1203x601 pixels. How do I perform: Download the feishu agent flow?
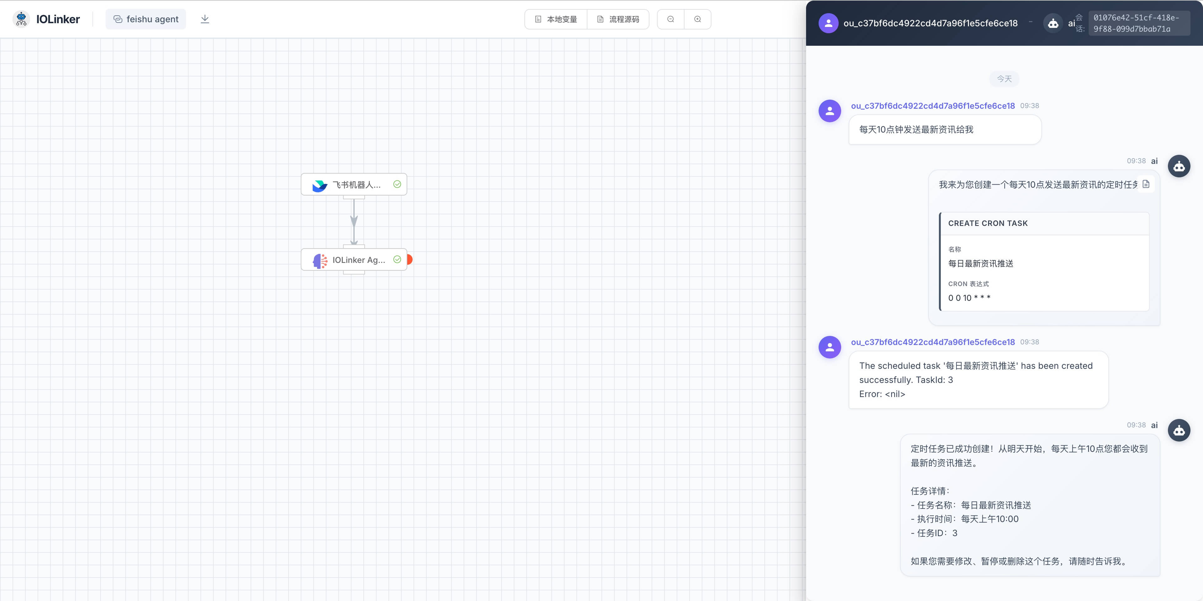(x=205, y=19)
